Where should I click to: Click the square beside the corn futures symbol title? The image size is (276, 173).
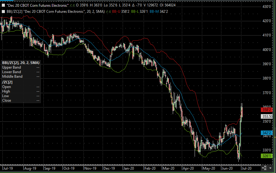coord(3,5)
